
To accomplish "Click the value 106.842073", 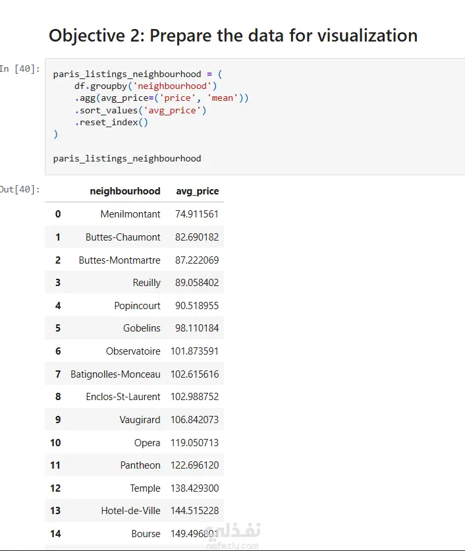I will 194,420.
